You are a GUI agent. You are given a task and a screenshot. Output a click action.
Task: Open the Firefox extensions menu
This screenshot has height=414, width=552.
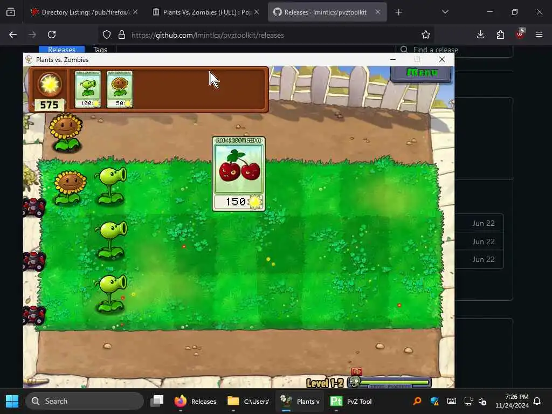pos(500,34)
